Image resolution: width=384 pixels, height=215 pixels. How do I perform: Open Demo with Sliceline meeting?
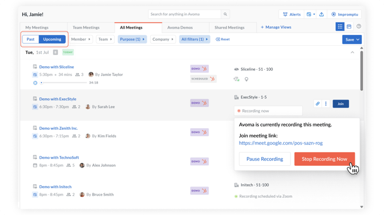[57, 67]
